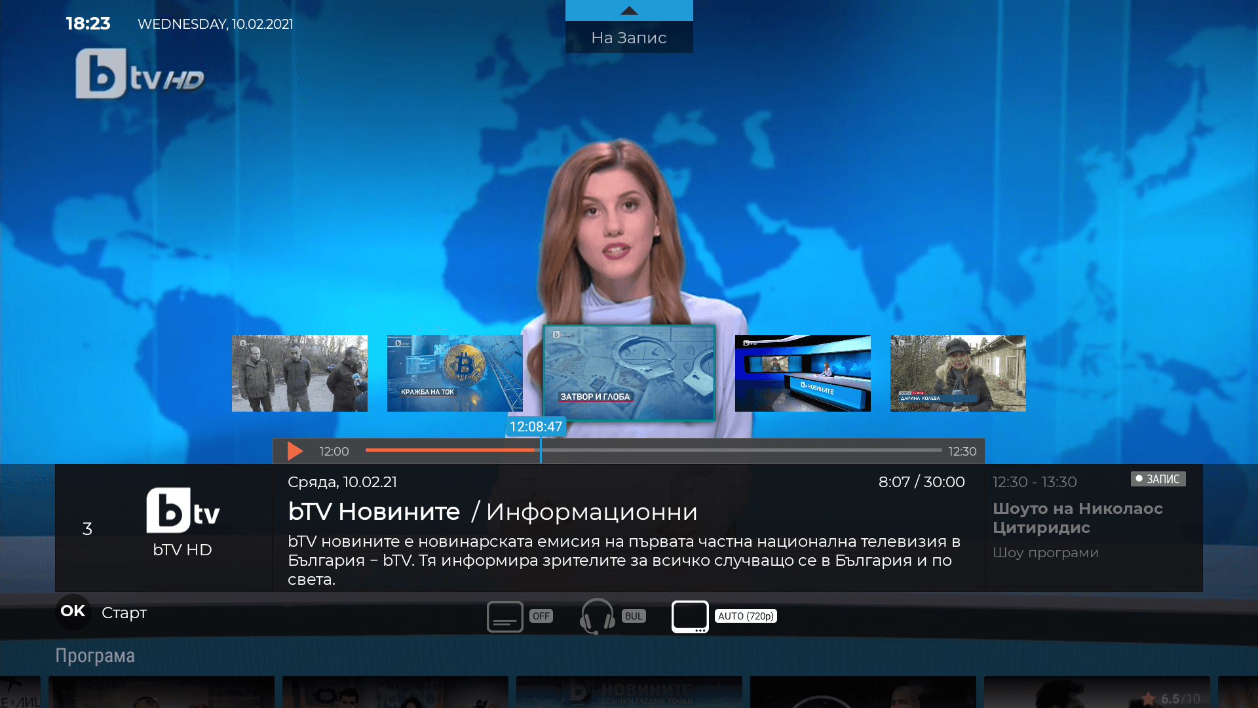Click the subtitles icon
The width and height of the screenshot is (1258, 708).
pyautogui.click(x=505, y=616)
